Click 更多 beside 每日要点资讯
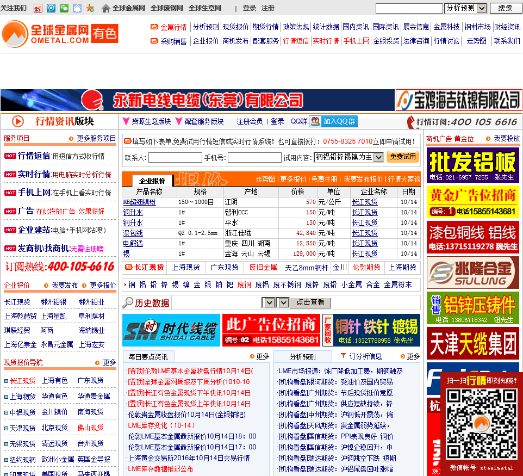 [263, 356]
